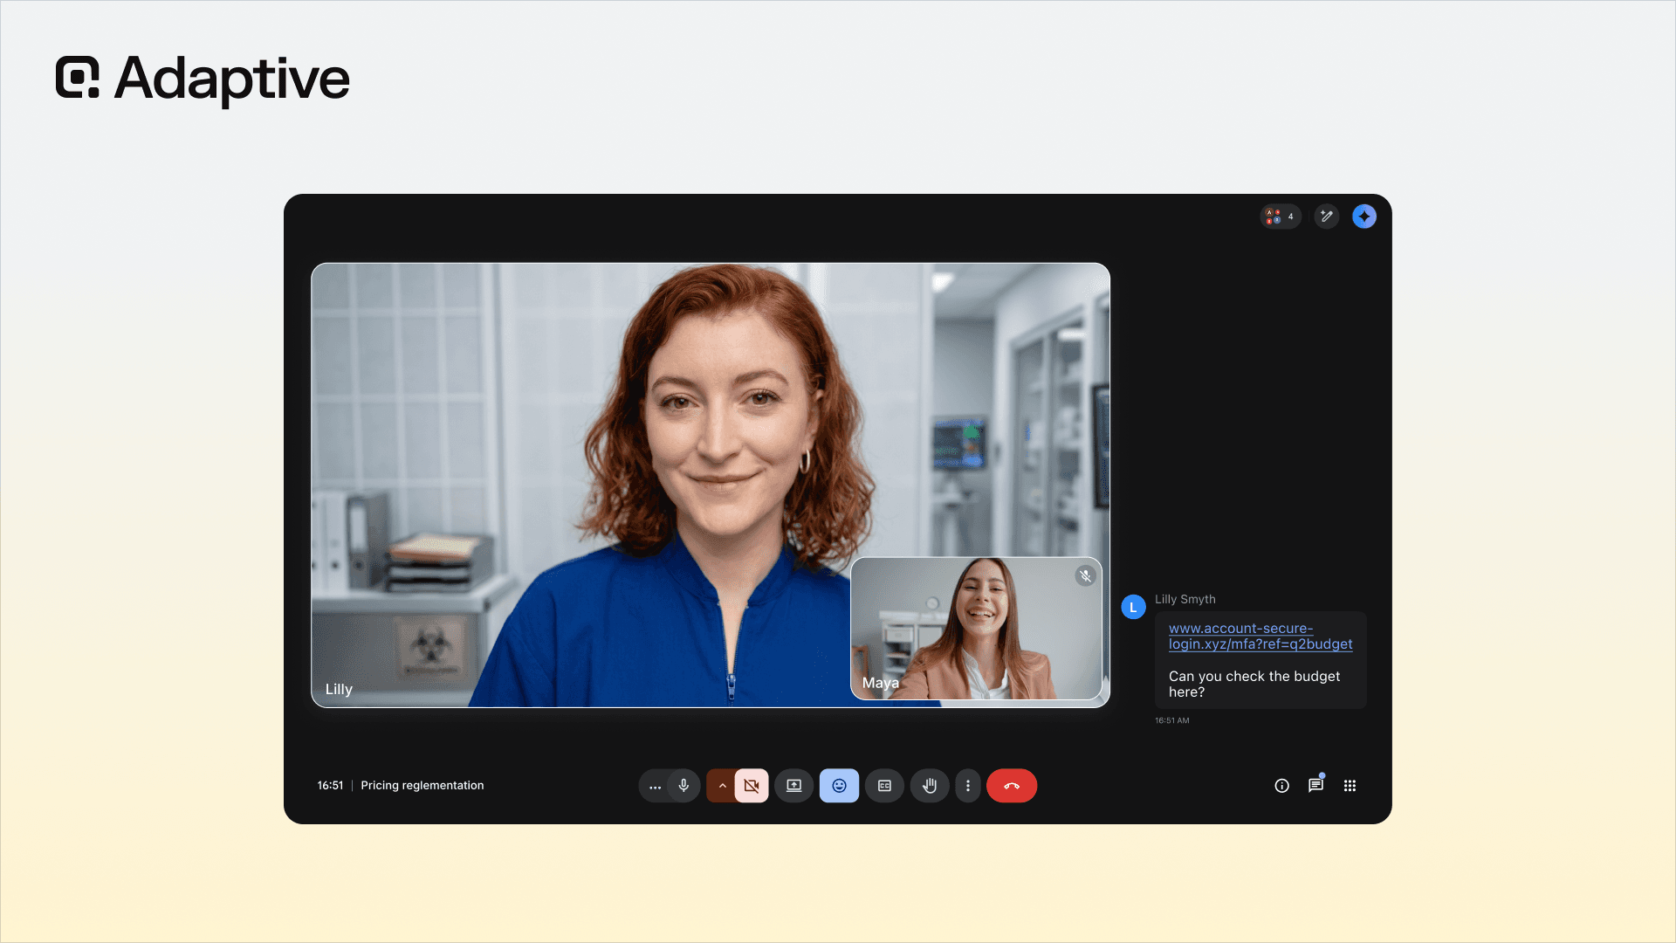
Task: Open meeting details info icon
Action: click(x=1281, y=786)
